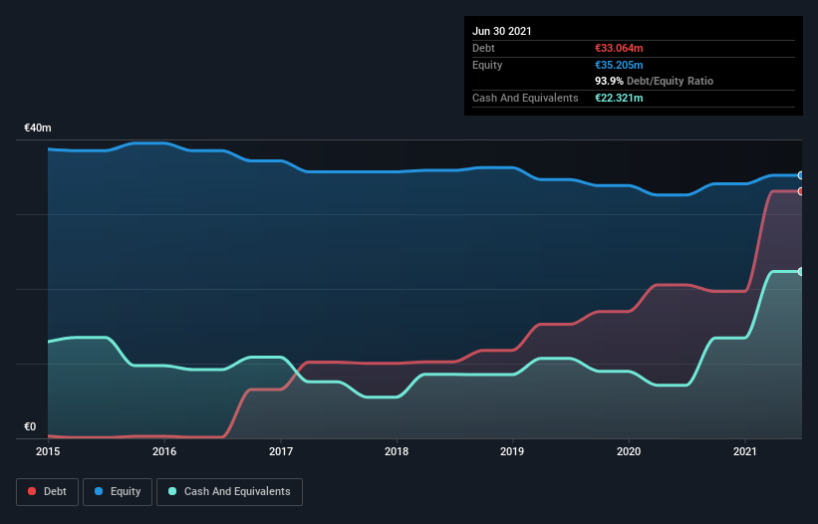Select the Debt endpoint marker on chart
818x524 pixels.
coord(800,191)
